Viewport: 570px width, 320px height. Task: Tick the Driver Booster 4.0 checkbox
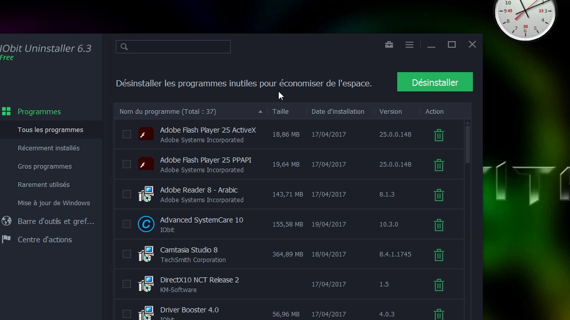127,314
